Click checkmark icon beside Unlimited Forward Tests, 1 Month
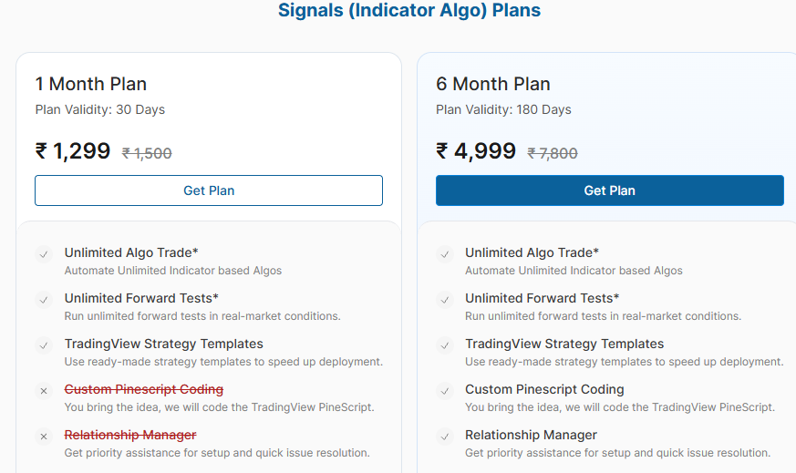Viewport: 796px width, 473px height. [x=44, y=300]
